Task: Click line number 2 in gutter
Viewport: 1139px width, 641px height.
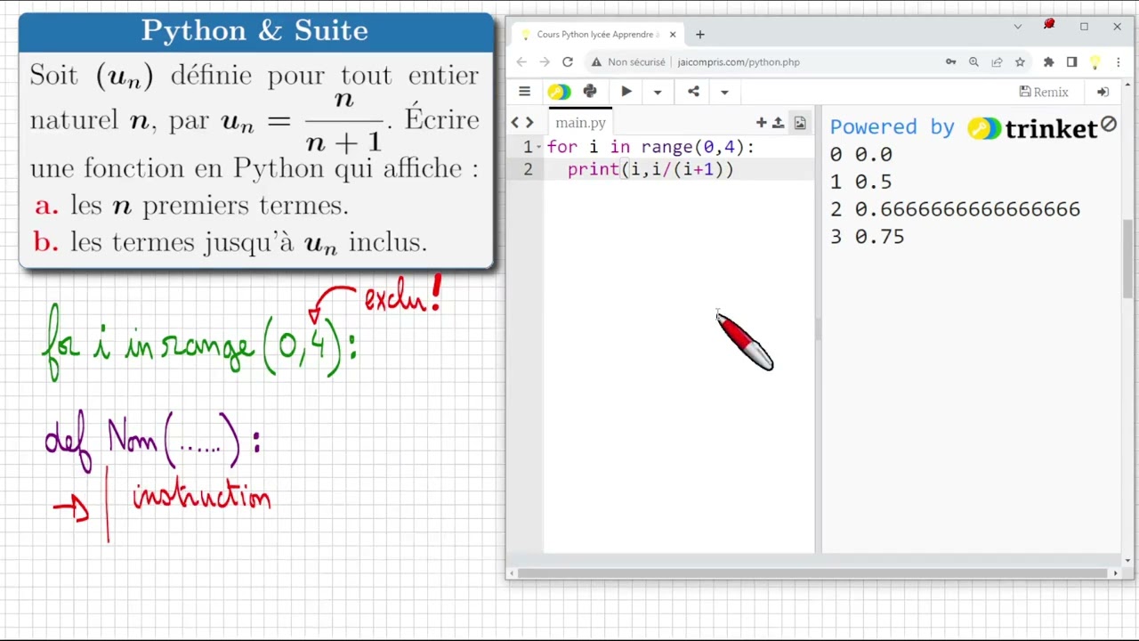Action: click(x=528, y=169)
